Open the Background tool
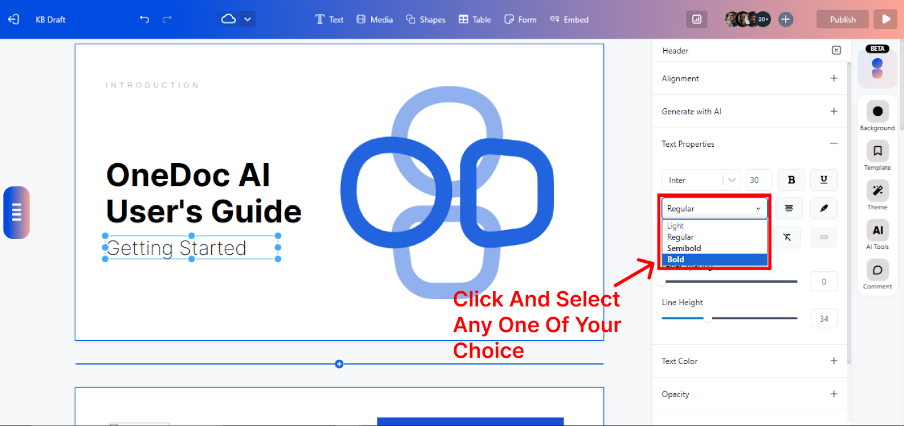Screen dimensions: 904x426 (877, 116)
